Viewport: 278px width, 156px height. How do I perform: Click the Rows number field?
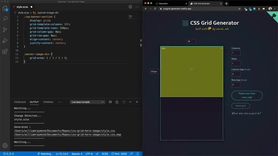pos(236,63)
